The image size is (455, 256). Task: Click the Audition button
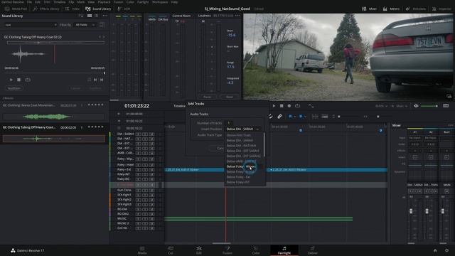[x=14, y=88]
